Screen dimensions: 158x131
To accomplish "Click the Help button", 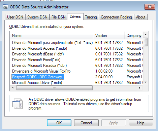I will 141,123.
